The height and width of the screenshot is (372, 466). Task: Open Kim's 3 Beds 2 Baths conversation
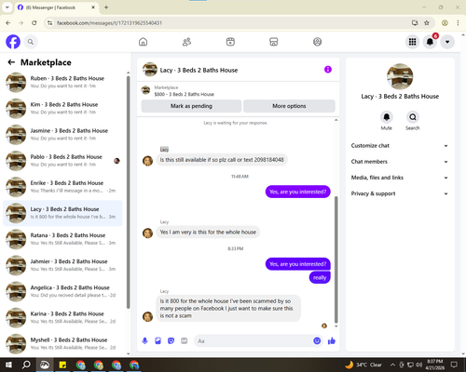(62, 108)
